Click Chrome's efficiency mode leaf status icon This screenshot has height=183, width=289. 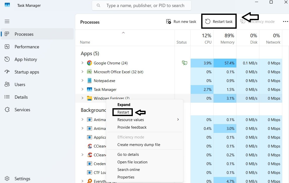pyautogui.click(x=185, y=63)
